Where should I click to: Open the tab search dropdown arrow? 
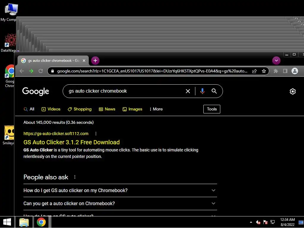click(276, 61)
